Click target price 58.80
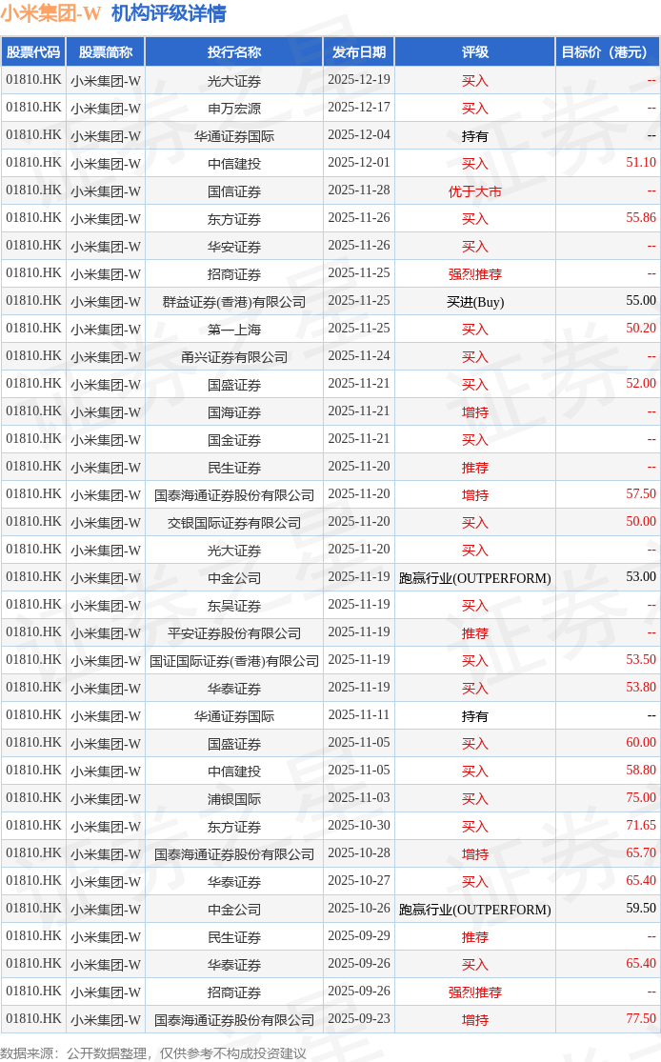The height and width of the screenshot is (1062, 661). pyautogui.click(x=641, y=771)
